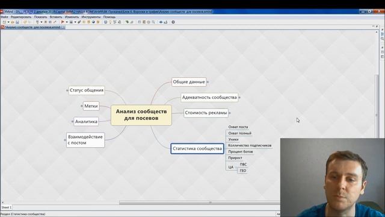Click the New map toolbar icon
385x217 pixels.
pyautogui.click(x=4, y=22)
